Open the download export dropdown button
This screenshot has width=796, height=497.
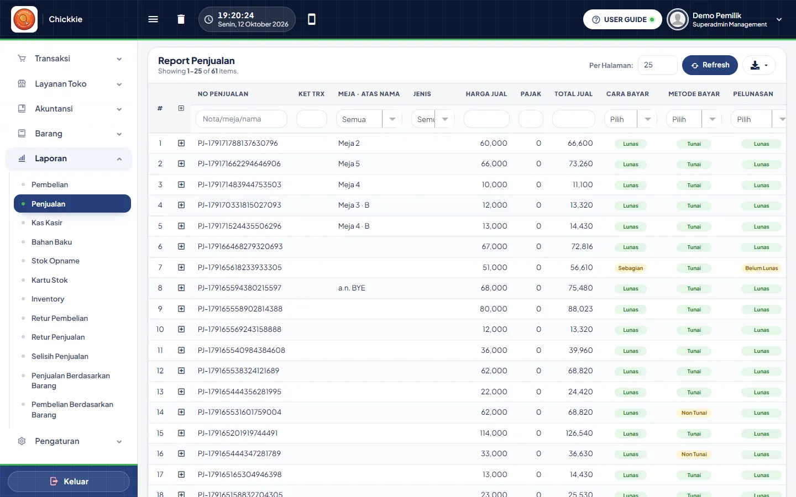(759, 65)
